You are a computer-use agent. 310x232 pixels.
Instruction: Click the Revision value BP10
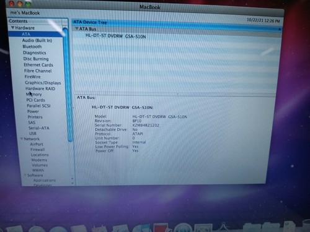tap(137, 121)
